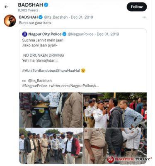Open the twitter.com/NagpurPolice link
Image resolution: width=155 pixels, height=166 pixels.
click(74, 86)
